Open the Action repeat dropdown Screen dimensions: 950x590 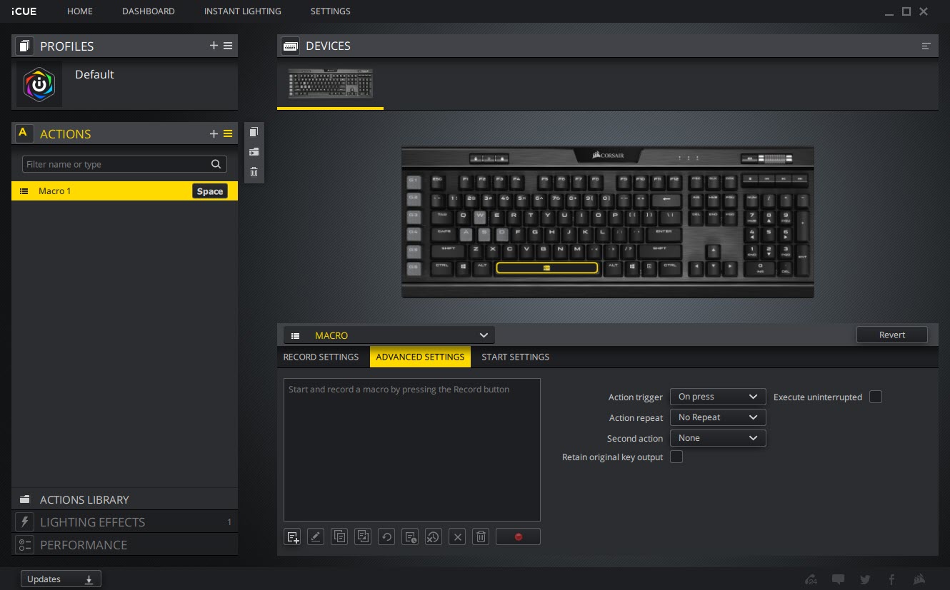(718, 417)
